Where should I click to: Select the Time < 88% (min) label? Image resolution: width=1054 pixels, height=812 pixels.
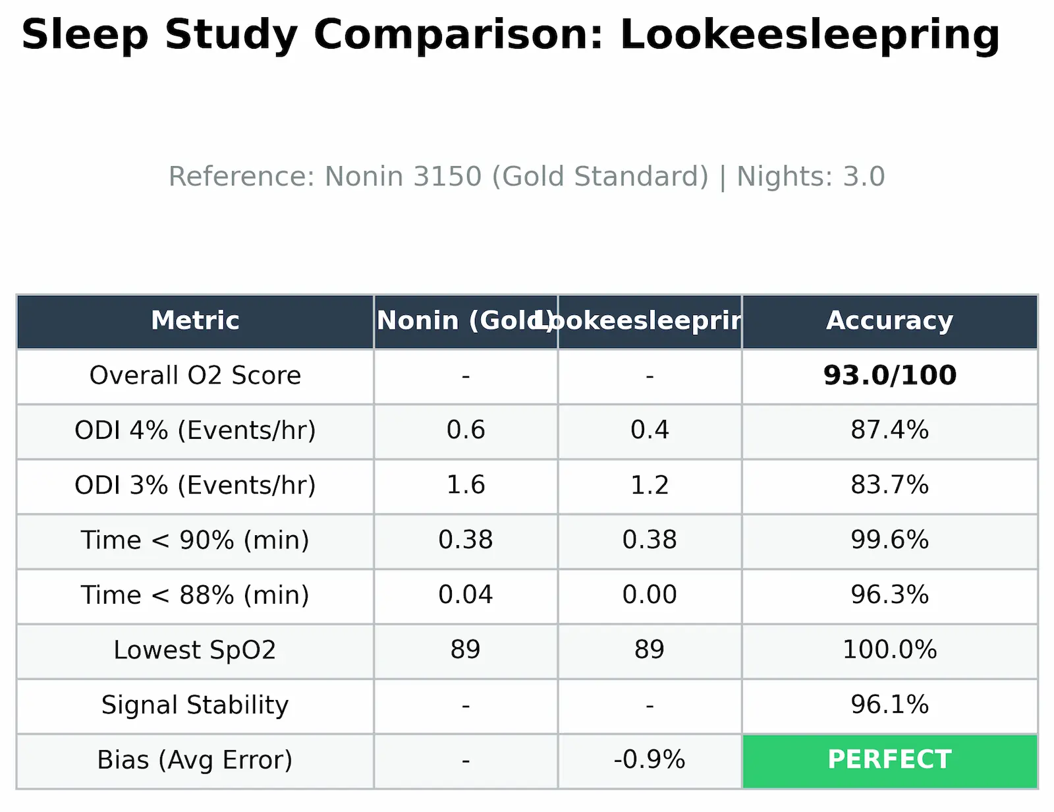click(x=195, y=595)
